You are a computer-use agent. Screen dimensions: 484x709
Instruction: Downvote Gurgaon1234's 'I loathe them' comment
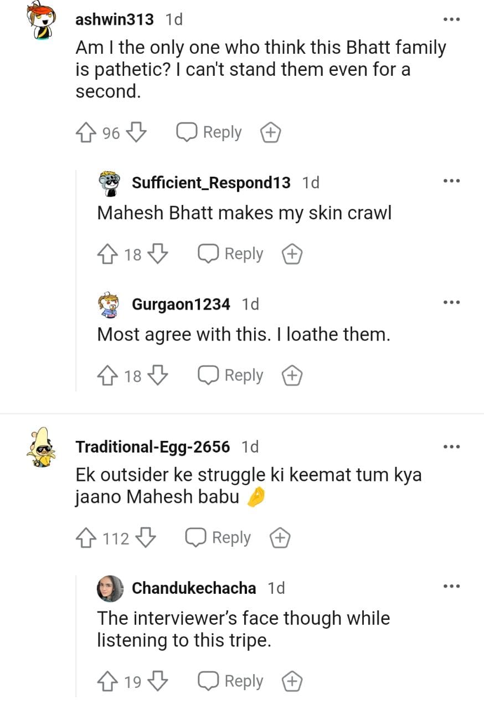click(x=158, y=376)
